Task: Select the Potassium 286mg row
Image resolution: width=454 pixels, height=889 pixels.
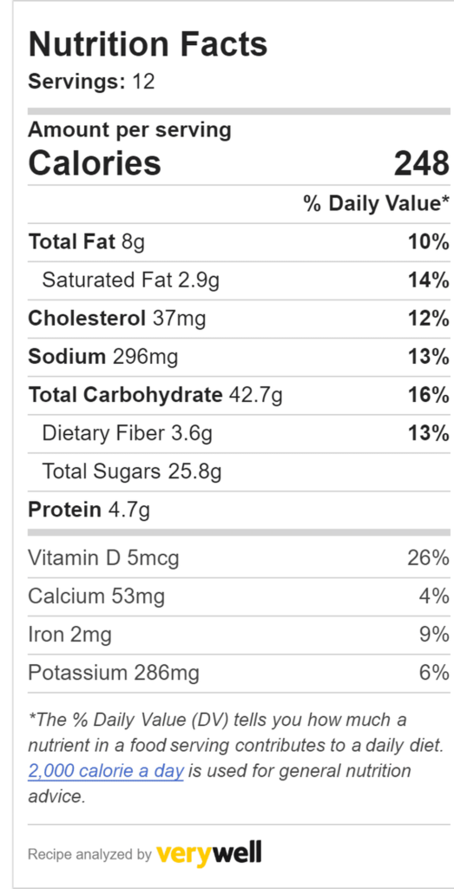Action: [239, 673]
